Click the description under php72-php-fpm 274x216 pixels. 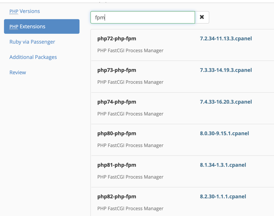point(130,50)
